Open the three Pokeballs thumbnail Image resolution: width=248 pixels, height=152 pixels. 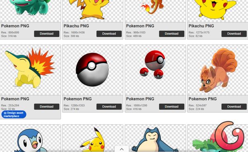point(155,70)
